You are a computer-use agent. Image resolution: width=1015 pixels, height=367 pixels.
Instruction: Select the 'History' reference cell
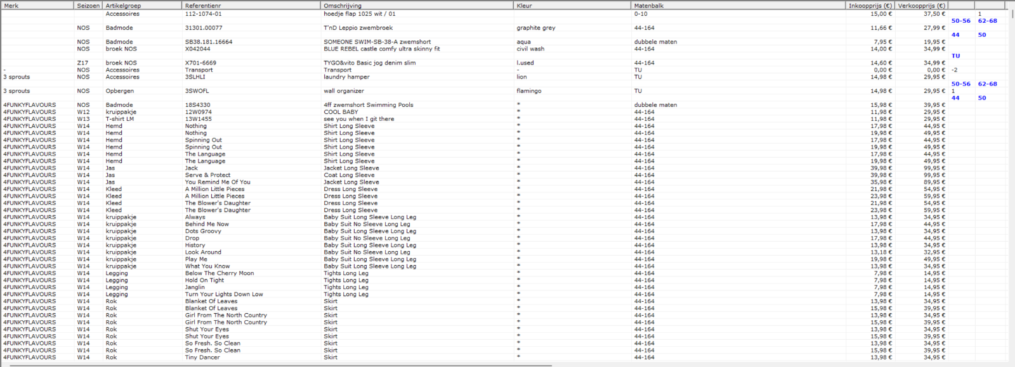(195, 245)
